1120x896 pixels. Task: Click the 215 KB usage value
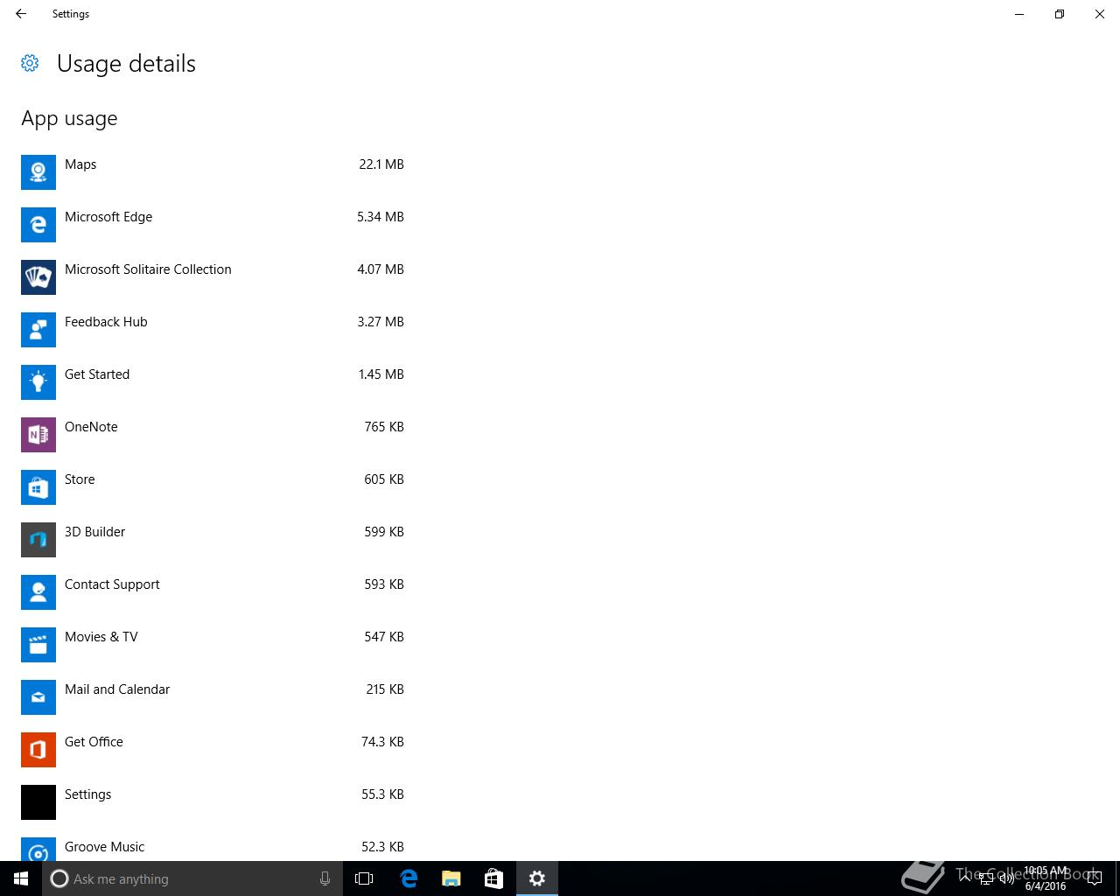[x=385, y=689]
